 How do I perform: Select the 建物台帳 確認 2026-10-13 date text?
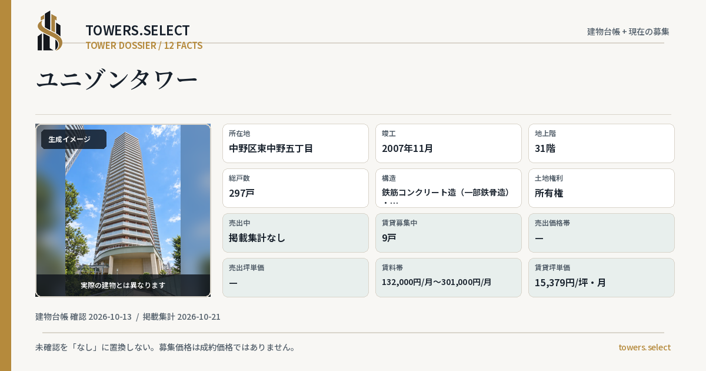pyautogui.click(x=84, y=317)
